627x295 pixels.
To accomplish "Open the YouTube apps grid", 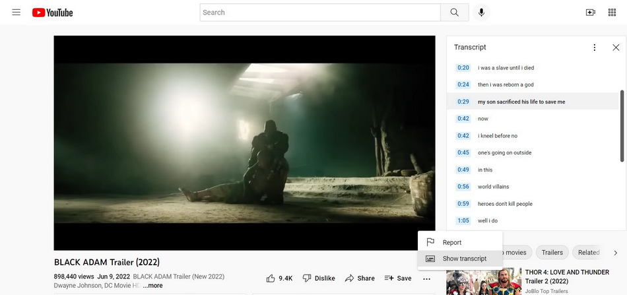I will 612,13.
